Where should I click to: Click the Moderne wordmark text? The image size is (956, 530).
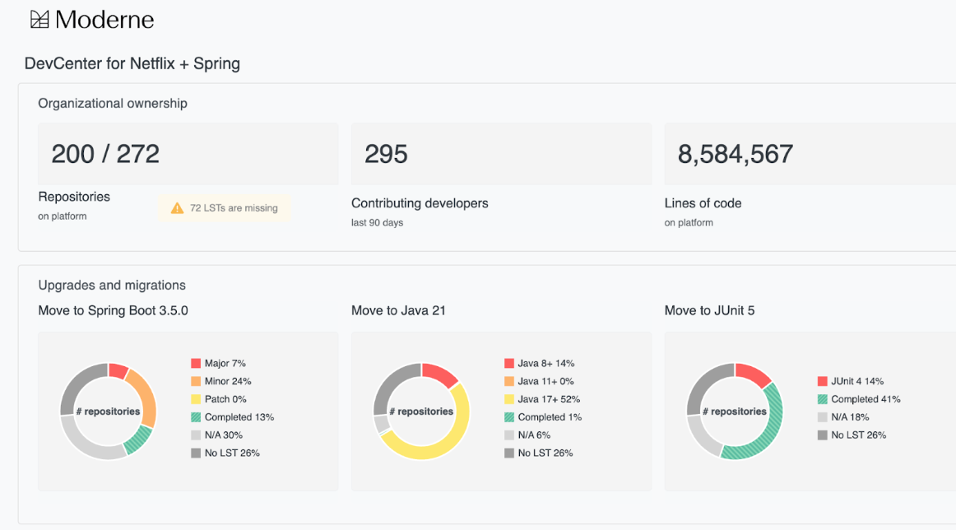[x=104, y=20]
